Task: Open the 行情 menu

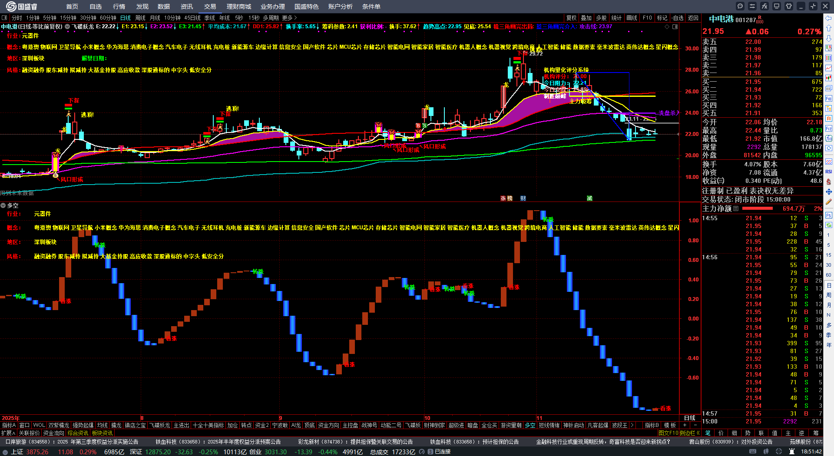Action: point(119,7)
